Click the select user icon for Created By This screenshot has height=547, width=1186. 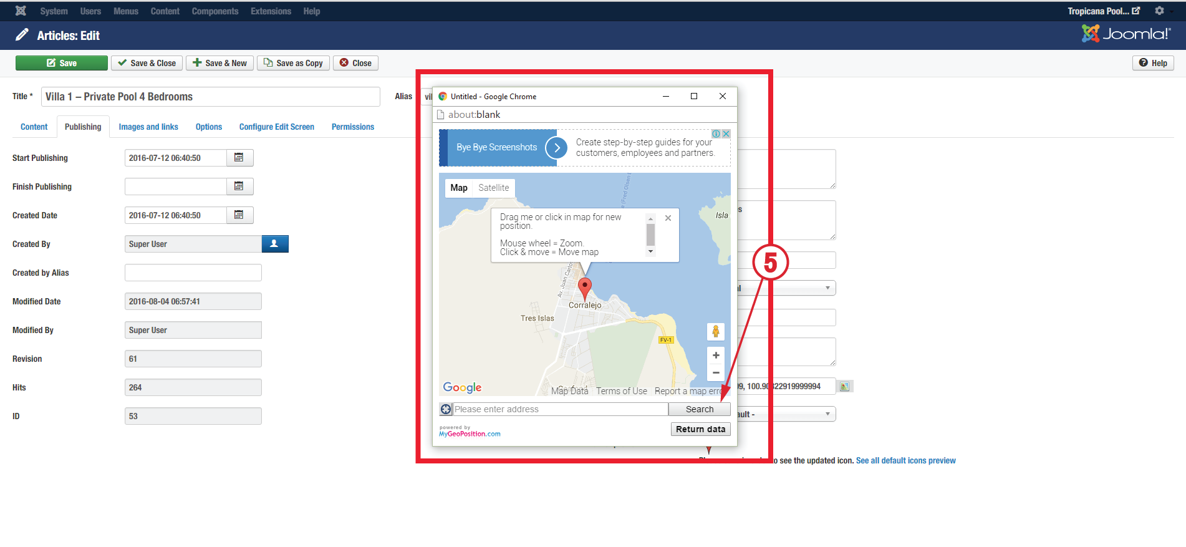click(275, 244)
